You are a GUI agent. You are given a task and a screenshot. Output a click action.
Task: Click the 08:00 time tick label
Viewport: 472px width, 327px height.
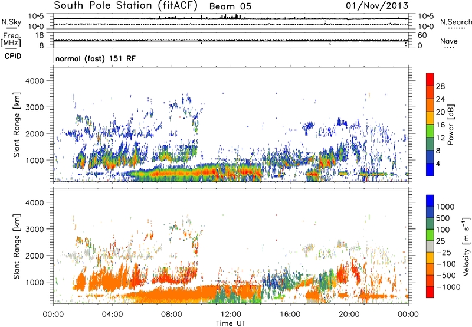[172, 315]
